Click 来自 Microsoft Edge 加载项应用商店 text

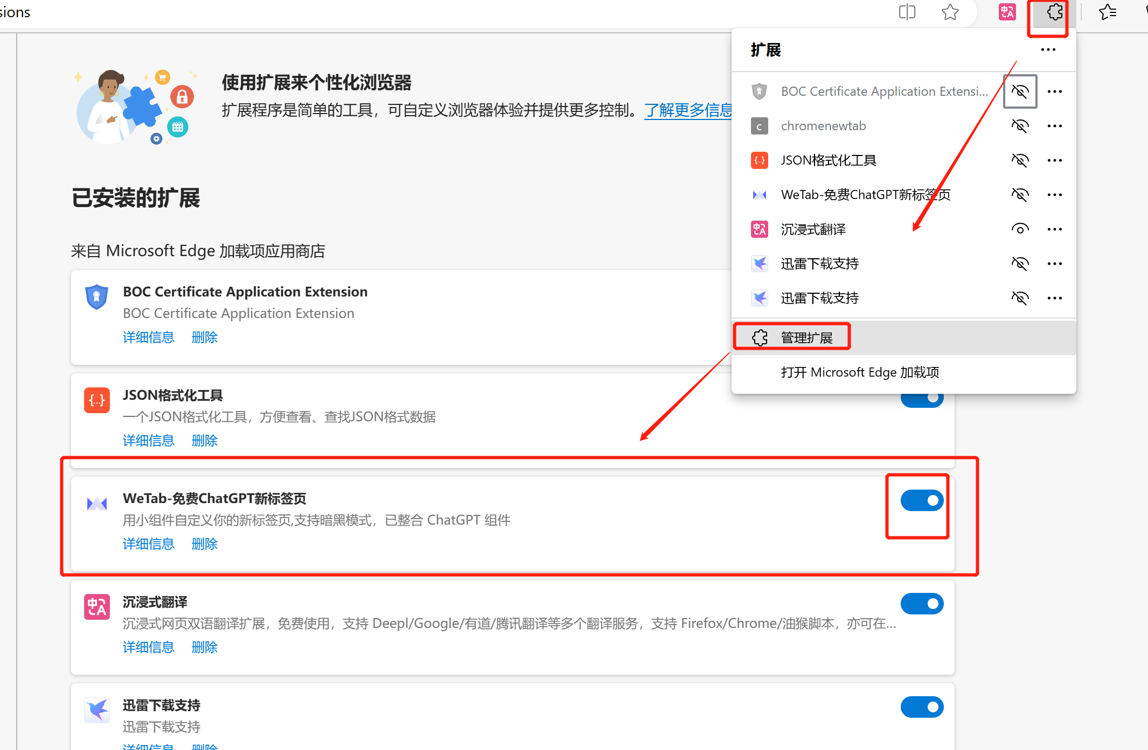tap(198, 251)
